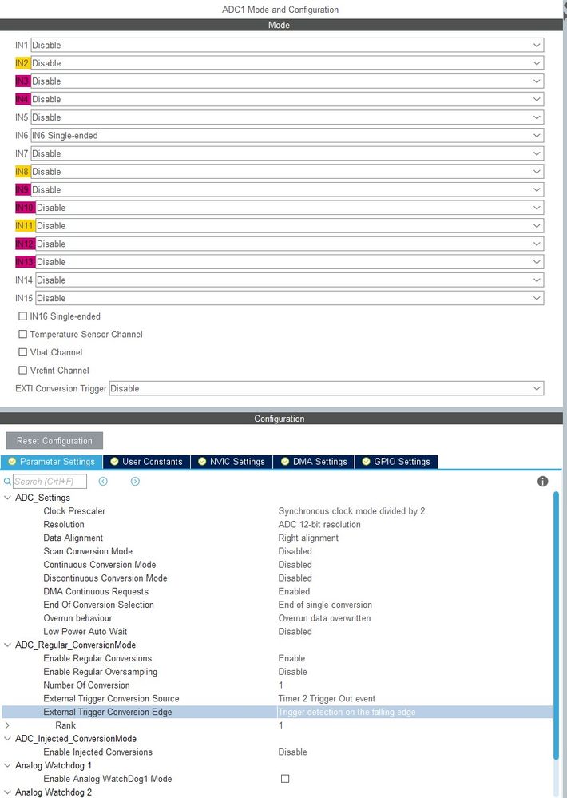Image resolution: width=567 pixels, height=798 pixels.
Task: Switch to GPIO Settings tab
Action: click(396, 461)
